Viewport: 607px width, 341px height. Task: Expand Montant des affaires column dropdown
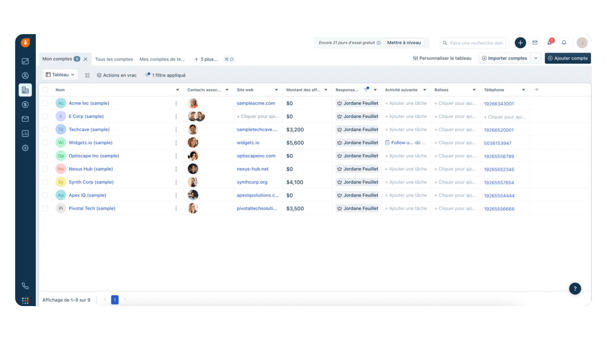tap(326, 90)
